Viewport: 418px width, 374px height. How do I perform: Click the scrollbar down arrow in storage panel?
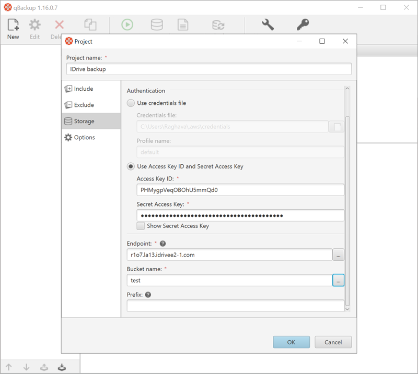[x=347, y=309]
